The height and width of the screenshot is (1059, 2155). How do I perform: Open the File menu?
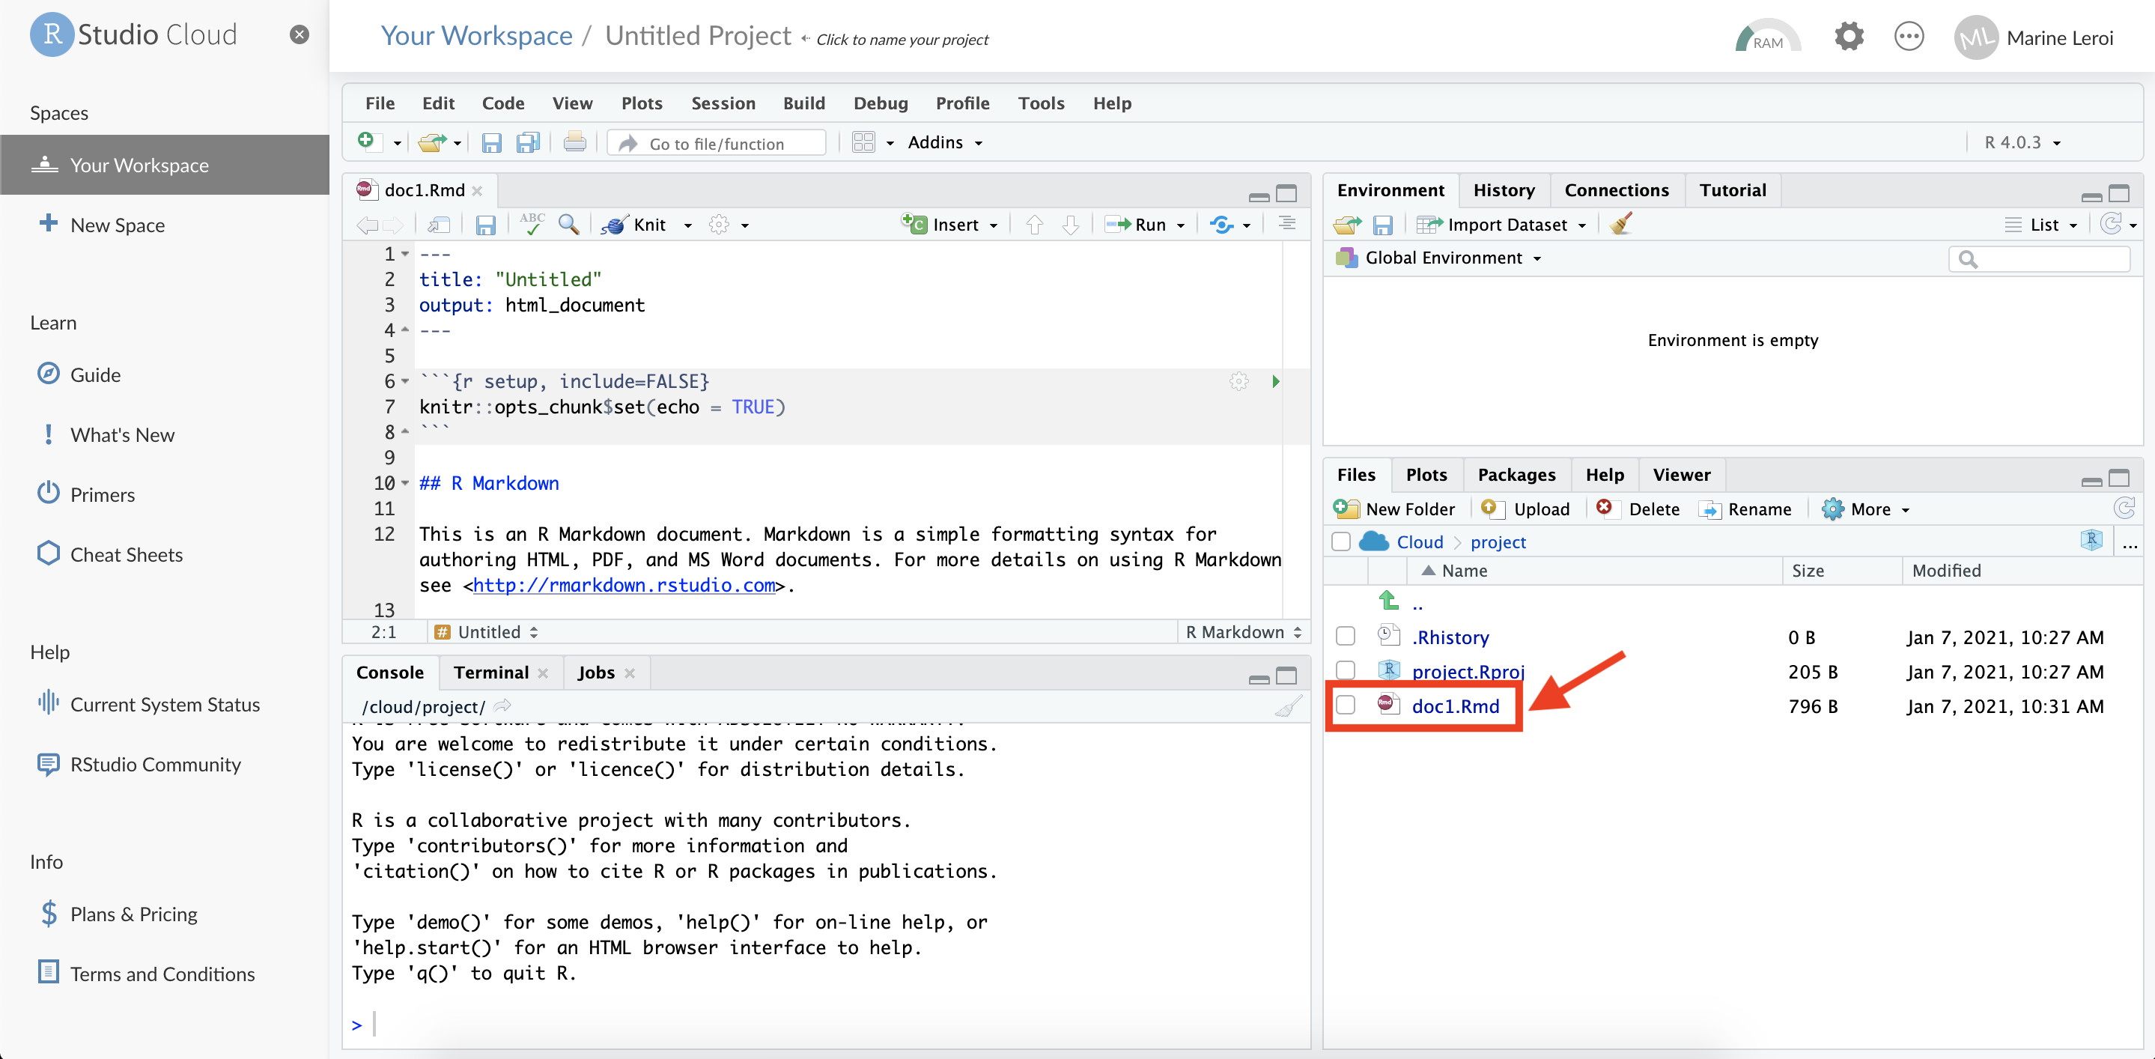click(380, 103)
